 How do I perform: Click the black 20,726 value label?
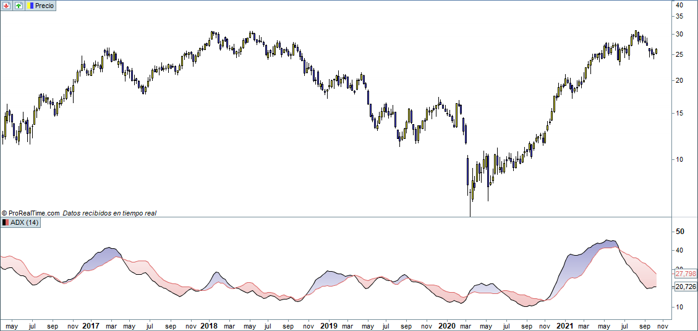point(685,287)
